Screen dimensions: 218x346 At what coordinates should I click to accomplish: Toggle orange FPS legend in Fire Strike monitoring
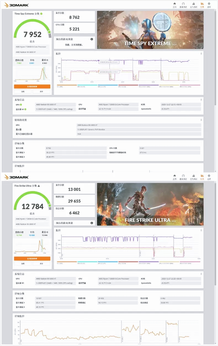click(x=67, y=263)
